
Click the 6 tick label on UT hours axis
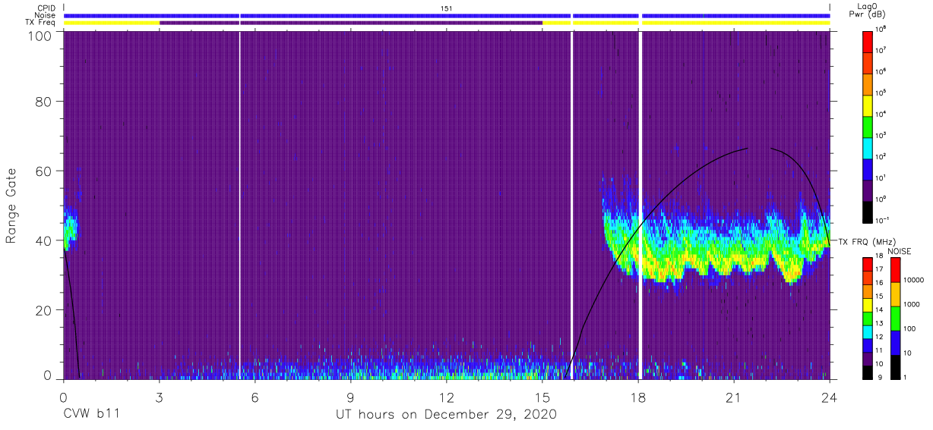tap(255, 397)
